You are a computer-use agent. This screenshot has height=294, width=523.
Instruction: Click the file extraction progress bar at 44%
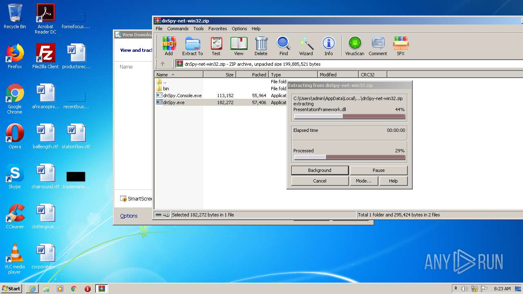[349, 116]
